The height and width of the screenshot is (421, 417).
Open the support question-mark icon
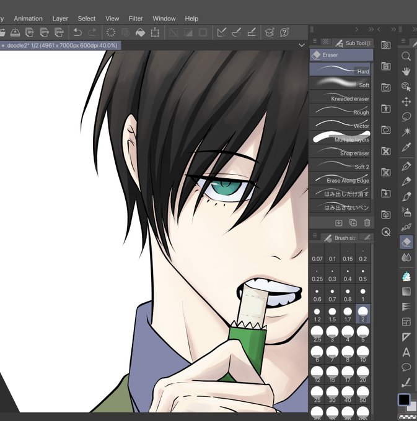pyautogui.click(x=284, y=32)
